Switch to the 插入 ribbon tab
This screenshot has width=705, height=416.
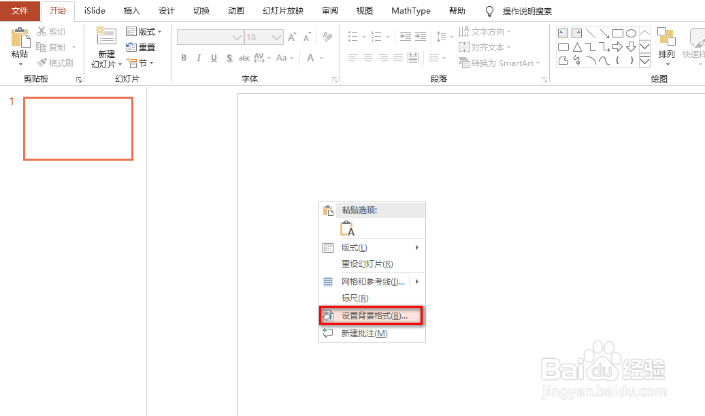(131, 11)
